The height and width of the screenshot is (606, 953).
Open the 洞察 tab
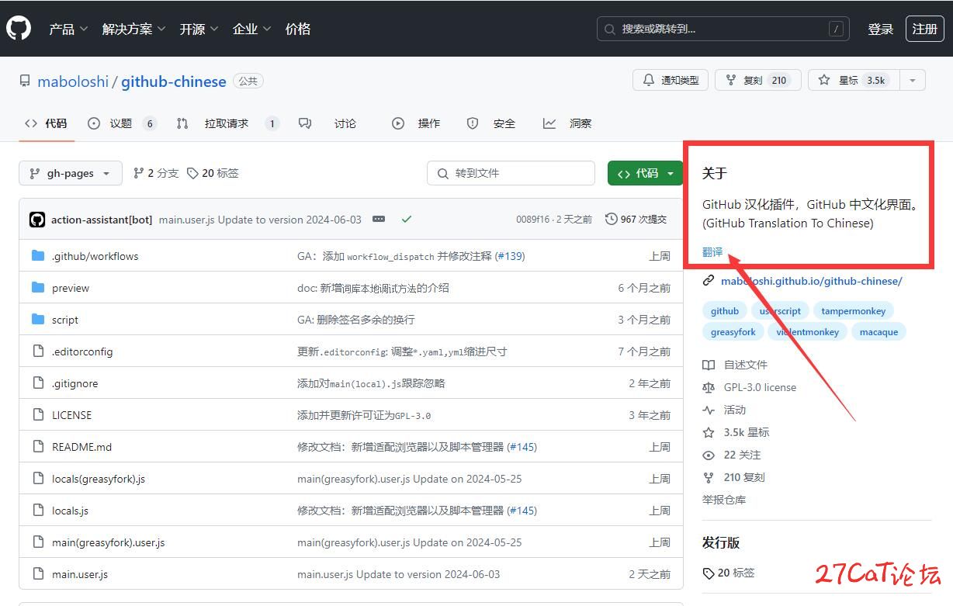click(567, 123)
